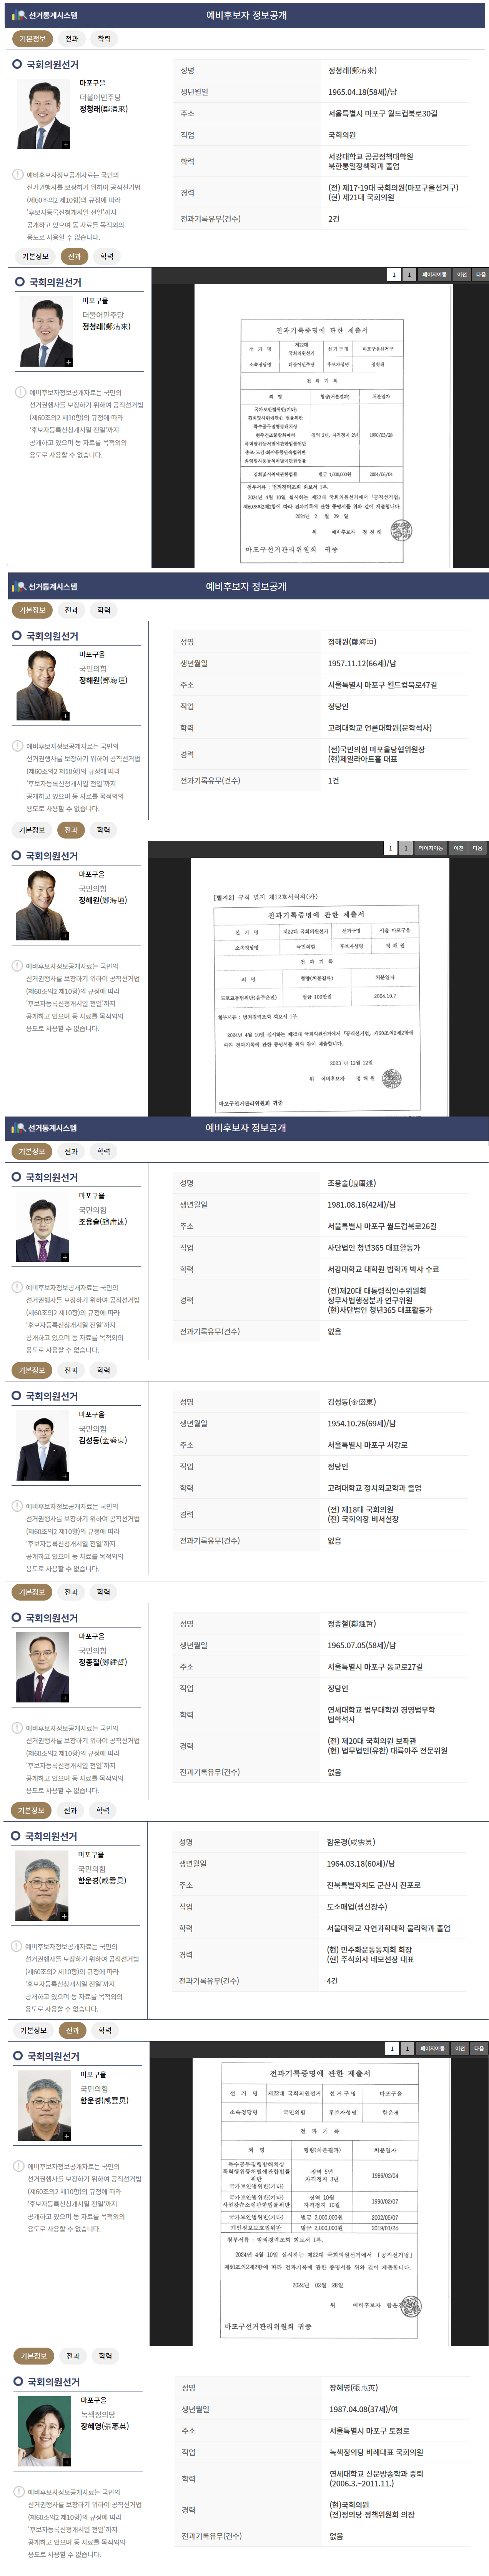This screenshot has width=489, height=2576.
Task: Click education value 고려대학교 정치외교학과 졸업
Action: point(374,1488)
